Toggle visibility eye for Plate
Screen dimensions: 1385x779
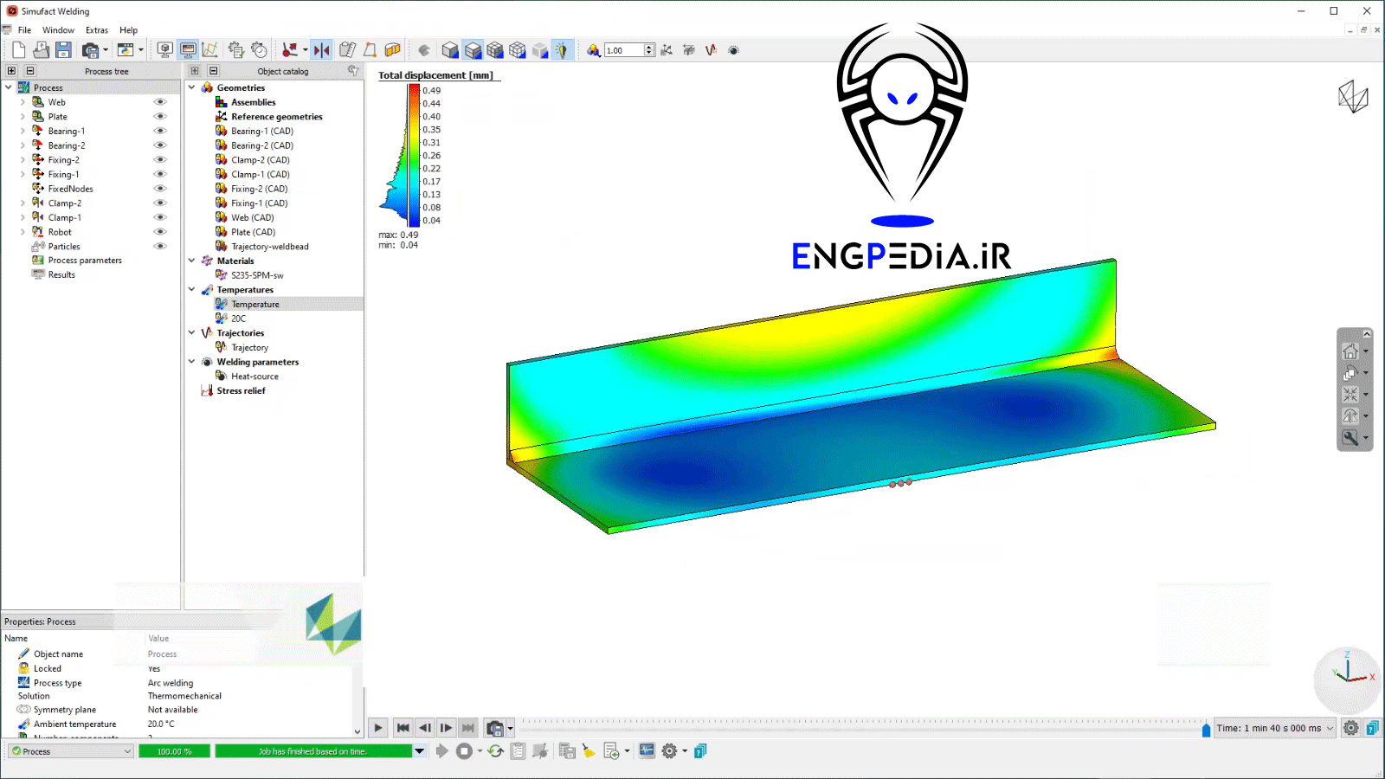[159, 116]
